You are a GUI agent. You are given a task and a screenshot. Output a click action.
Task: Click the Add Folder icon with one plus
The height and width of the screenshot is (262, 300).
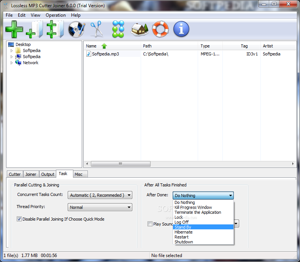click(35, 29)
